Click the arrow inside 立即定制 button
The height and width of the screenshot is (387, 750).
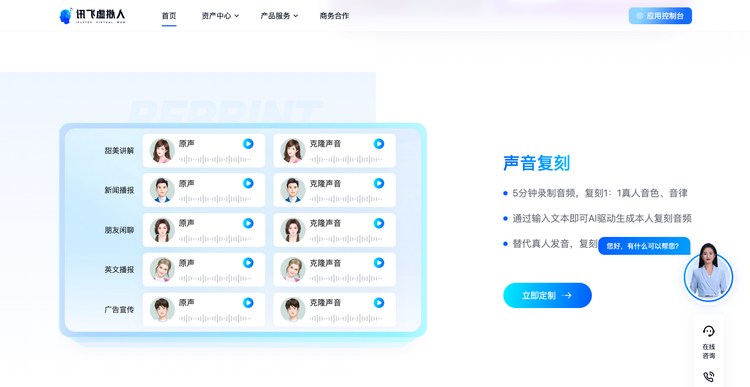[x=568, y=295]
